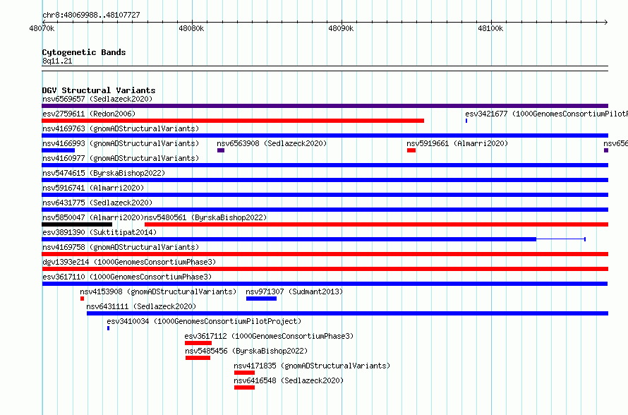Click the 48090k ruler tick label
Image resolution: width=628 pixels, height=415 pixels.
pos(341,28)
